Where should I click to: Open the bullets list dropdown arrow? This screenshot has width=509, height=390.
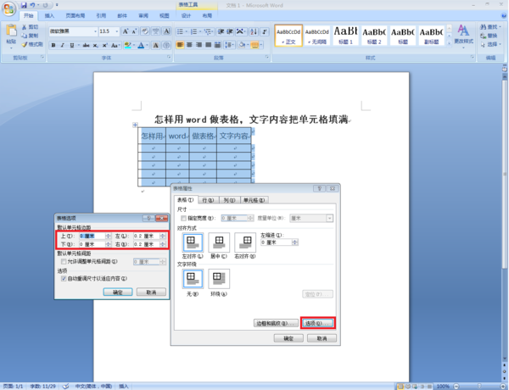point(187,31)
